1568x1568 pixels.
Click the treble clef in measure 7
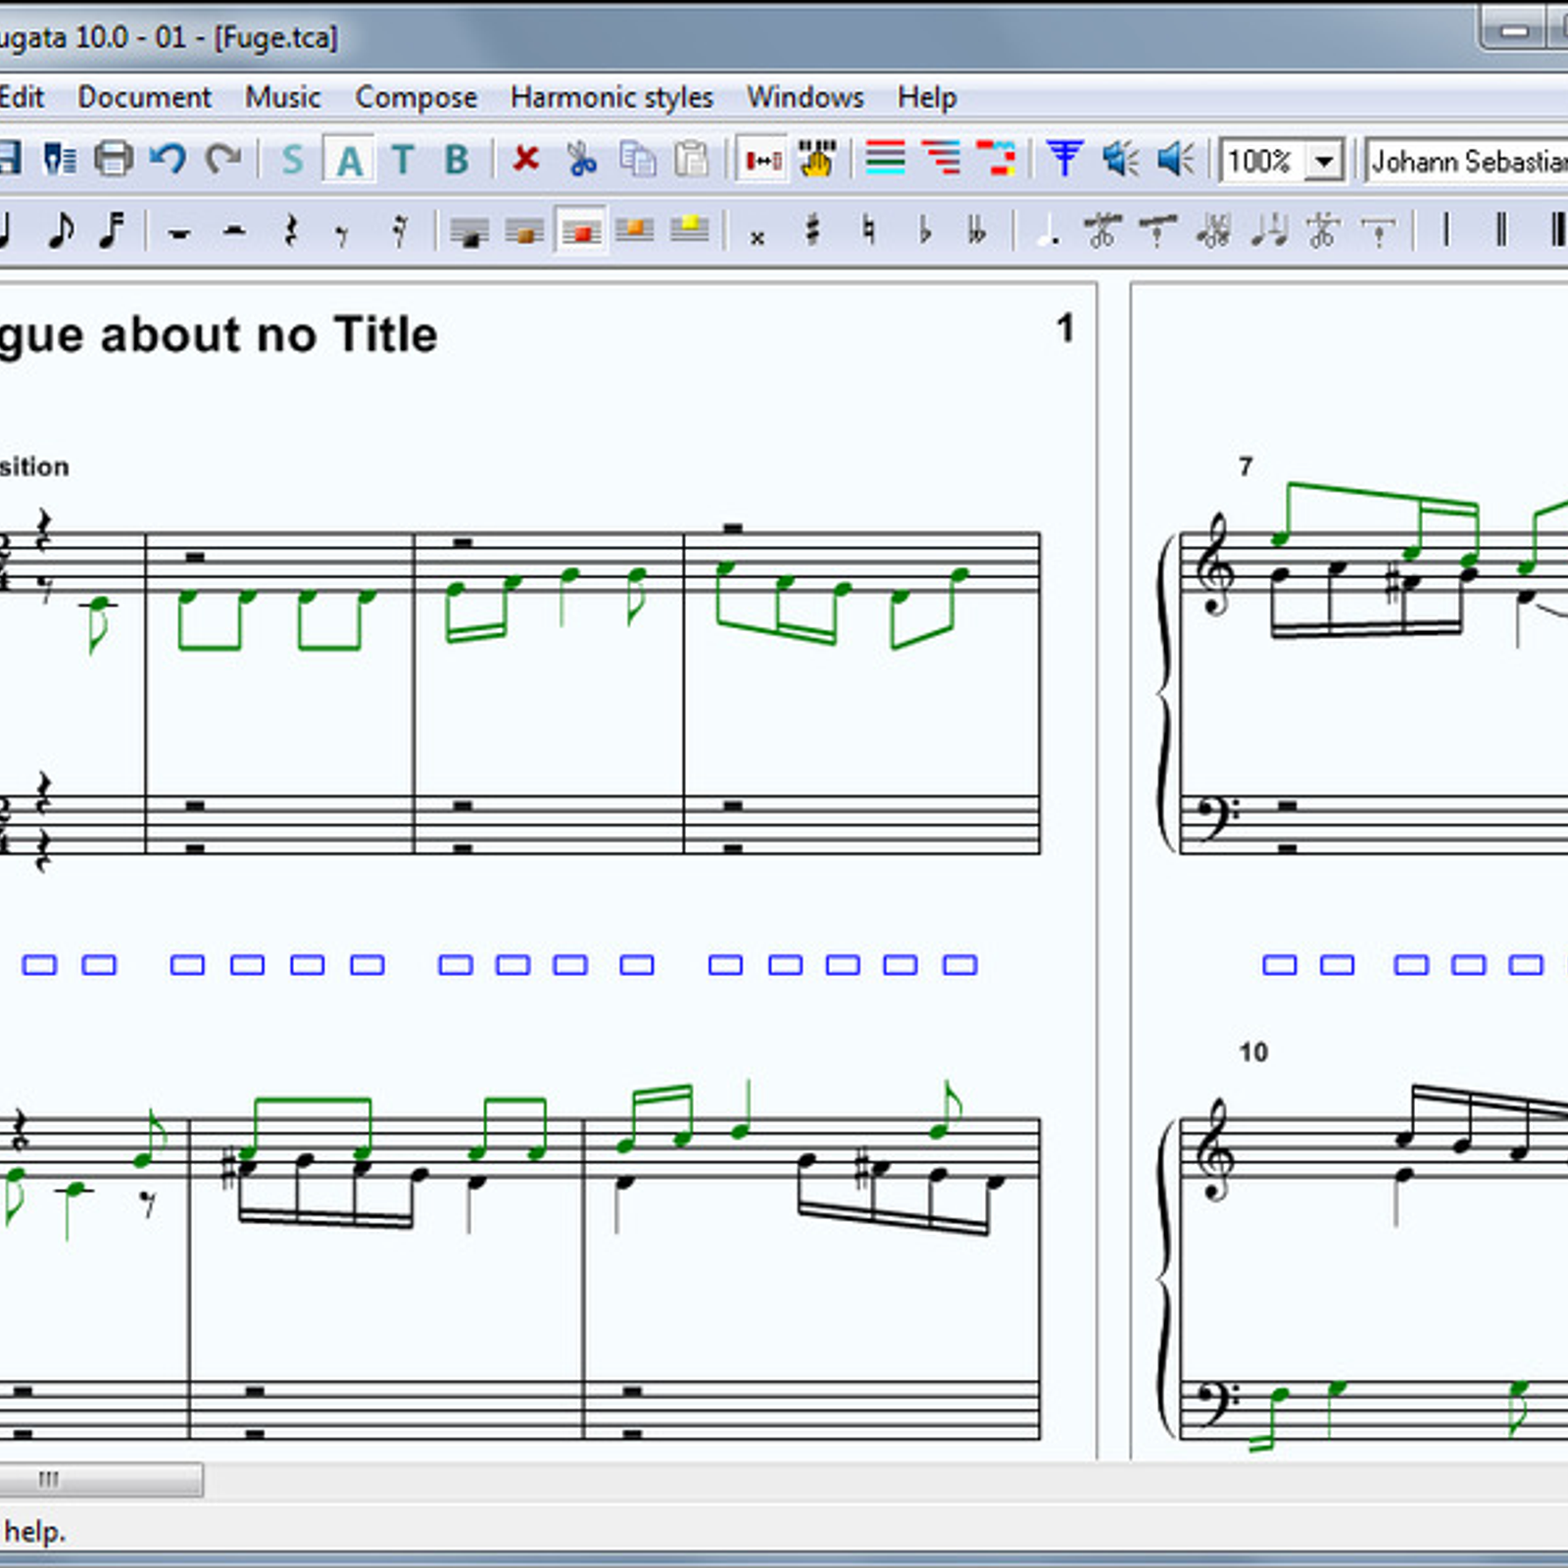click(x=1215, y=565)
